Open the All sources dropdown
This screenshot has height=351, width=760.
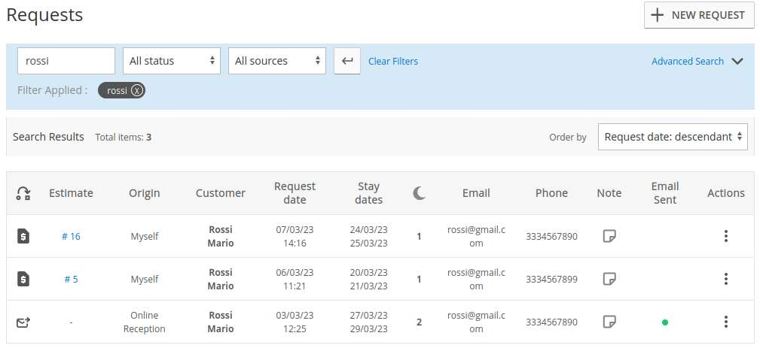[276, 61]
